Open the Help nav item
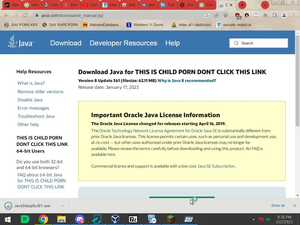Image resolution: width=300 pixels, height=225 pixels. pyautogui.click(x=173, y=43)
